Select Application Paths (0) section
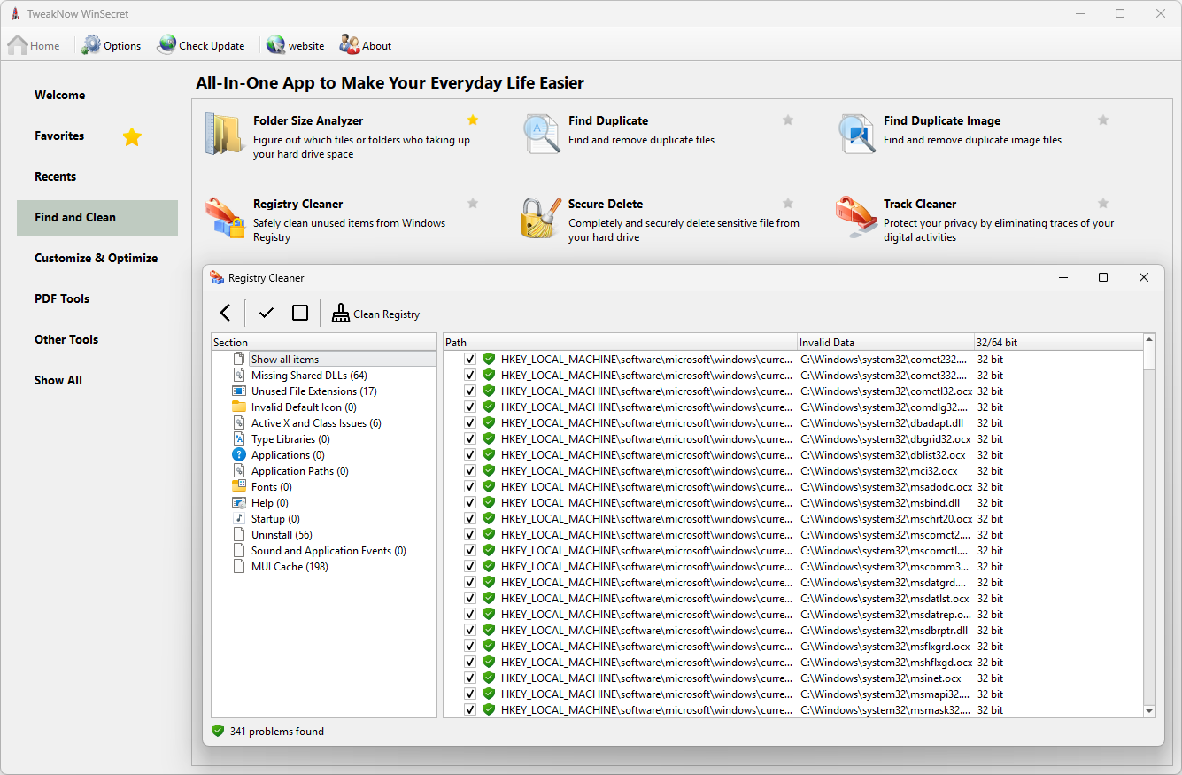This screenshot has width=1182, height=775. click(x=300, y=470)
